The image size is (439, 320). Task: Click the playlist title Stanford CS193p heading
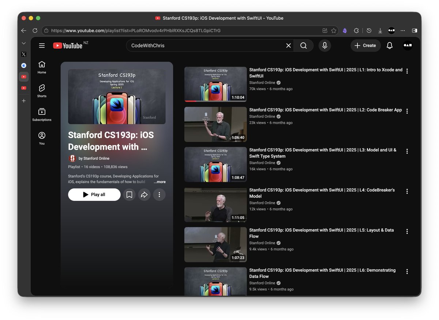pos(111,141)
